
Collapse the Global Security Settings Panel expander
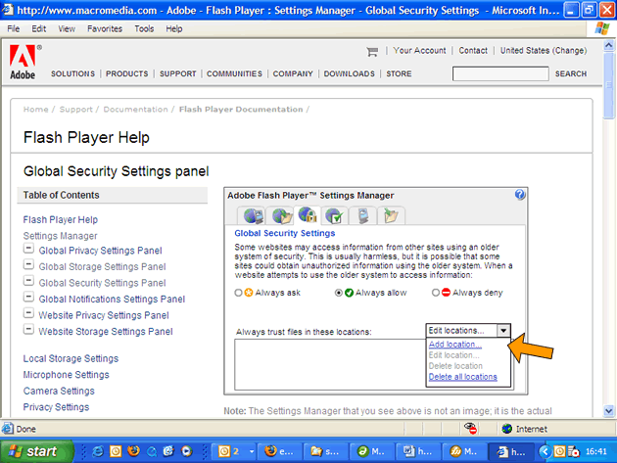tap(28, 281)
